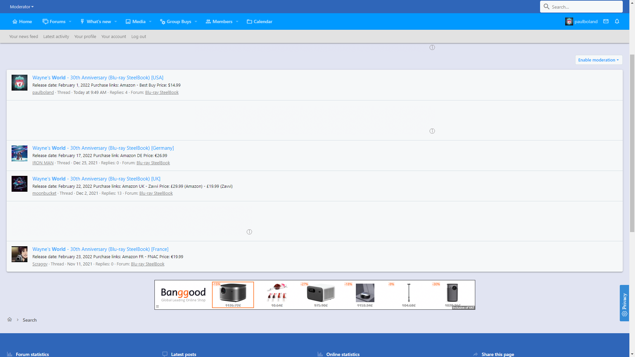Click the page vertical scrollbar

[632, 143]
